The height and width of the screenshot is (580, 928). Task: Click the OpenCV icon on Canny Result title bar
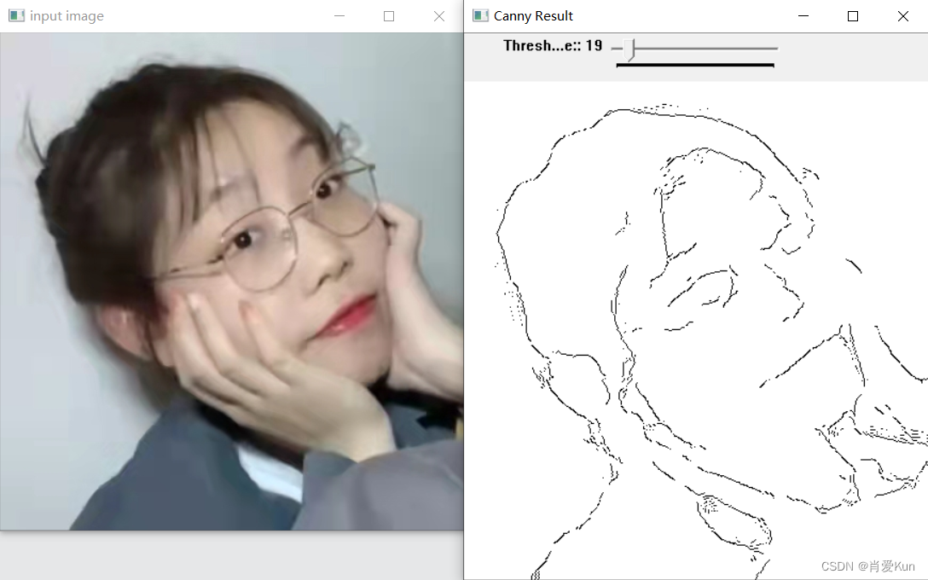click(480, 15)
